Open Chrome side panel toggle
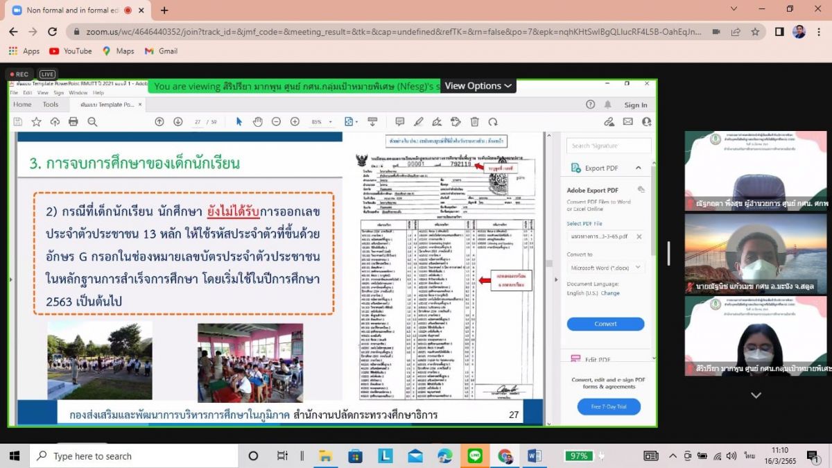The height and width of the screenshot is (468, 832). pos(779,32)
